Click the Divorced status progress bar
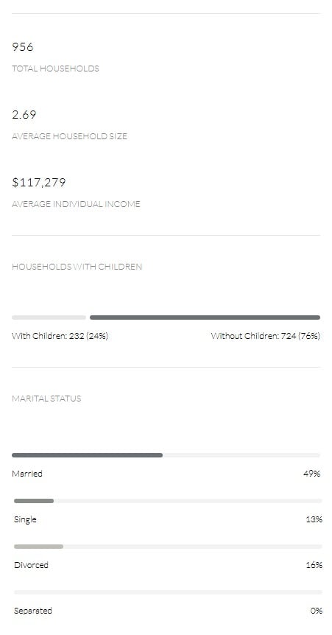Screen dimensions: 332x635 pos(168,547)
